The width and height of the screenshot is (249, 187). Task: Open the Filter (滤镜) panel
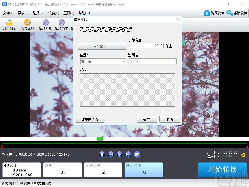(62, 170)
